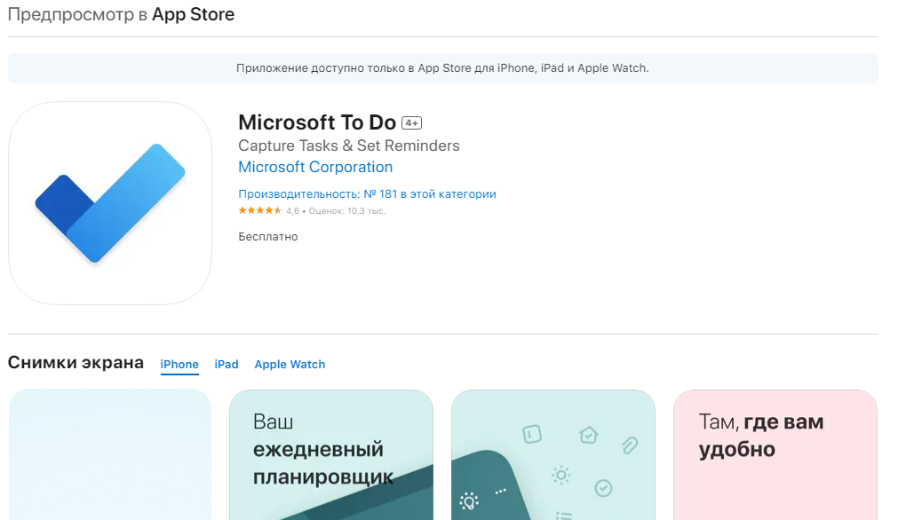This screenshot has width=906, height=520.
Task: Click the three-dots icon on the teal shape
Action: point(501,491)
